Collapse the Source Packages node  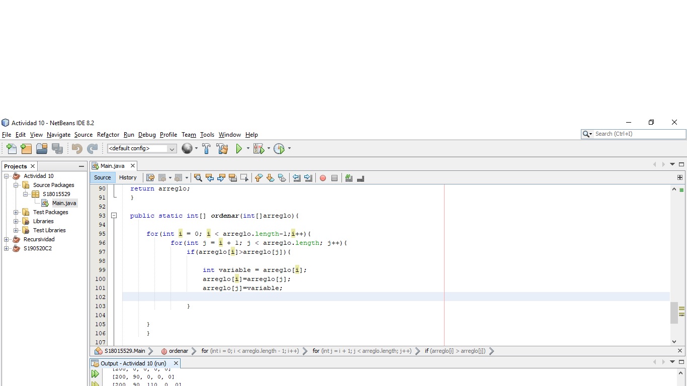tap(16, 185)
